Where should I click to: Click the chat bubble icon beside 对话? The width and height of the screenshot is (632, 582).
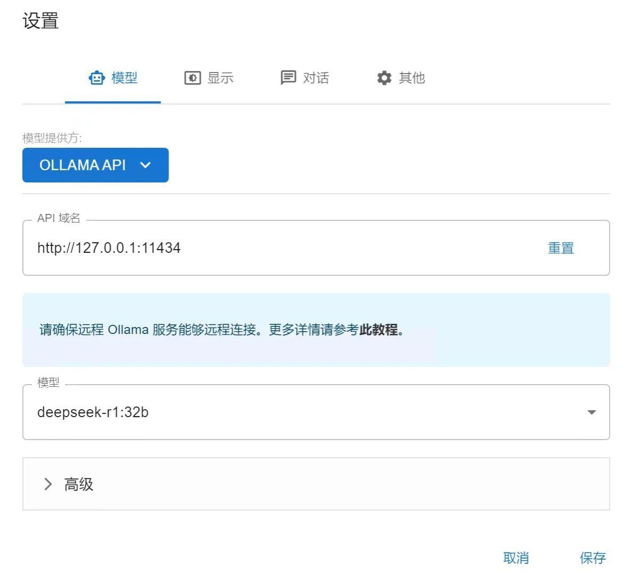tap(288, 78)
